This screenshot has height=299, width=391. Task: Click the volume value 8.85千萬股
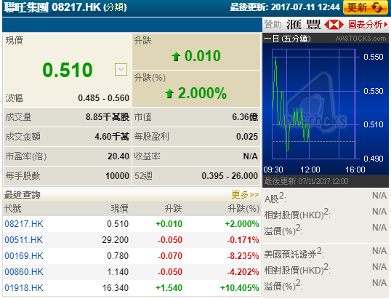[108, 117]
